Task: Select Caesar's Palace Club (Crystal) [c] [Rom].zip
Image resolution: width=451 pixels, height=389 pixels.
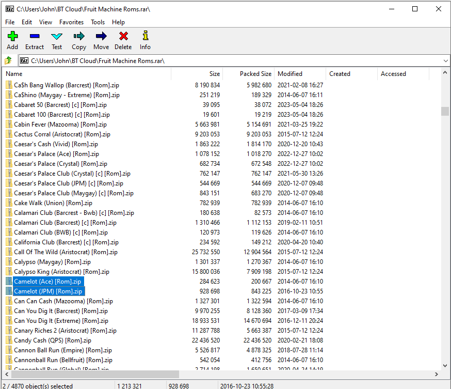Action: click(x=72, y=174)
